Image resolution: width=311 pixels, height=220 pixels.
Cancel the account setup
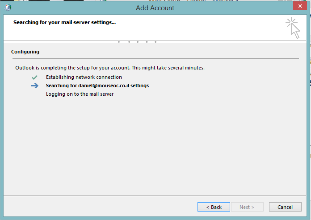[x=285, y=207]
